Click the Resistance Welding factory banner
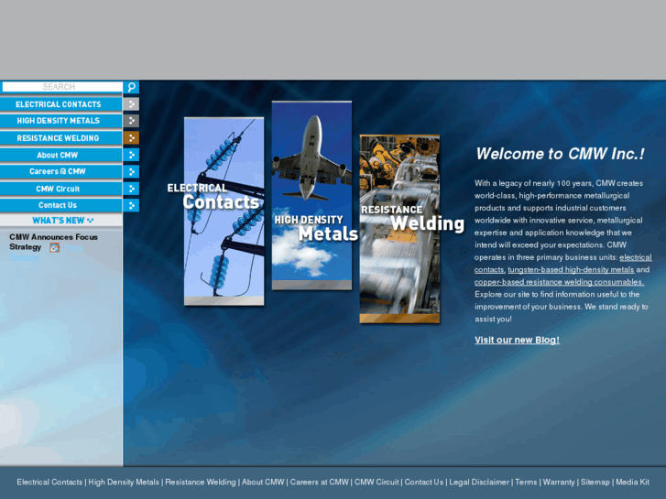Viewport: 666px width, 499px height. tap(399, 229)
